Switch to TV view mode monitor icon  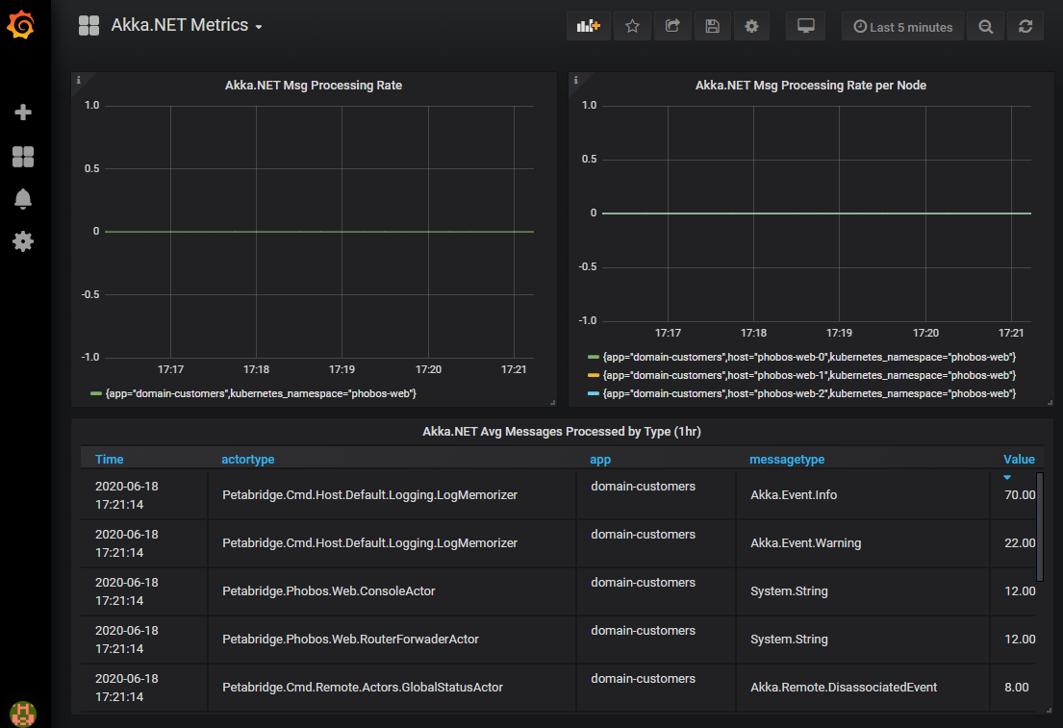coord(805,26)
